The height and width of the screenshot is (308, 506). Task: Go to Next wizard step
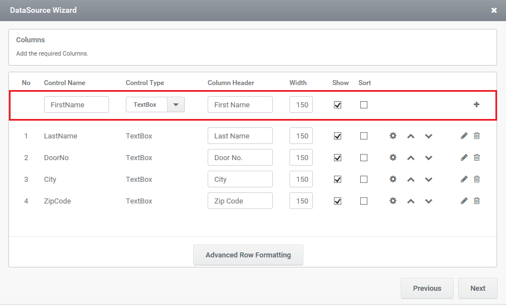[478, 288]
